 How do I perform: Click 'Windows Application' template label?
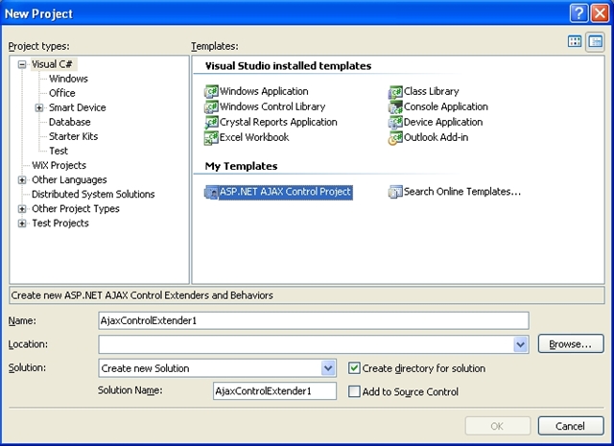264,91
